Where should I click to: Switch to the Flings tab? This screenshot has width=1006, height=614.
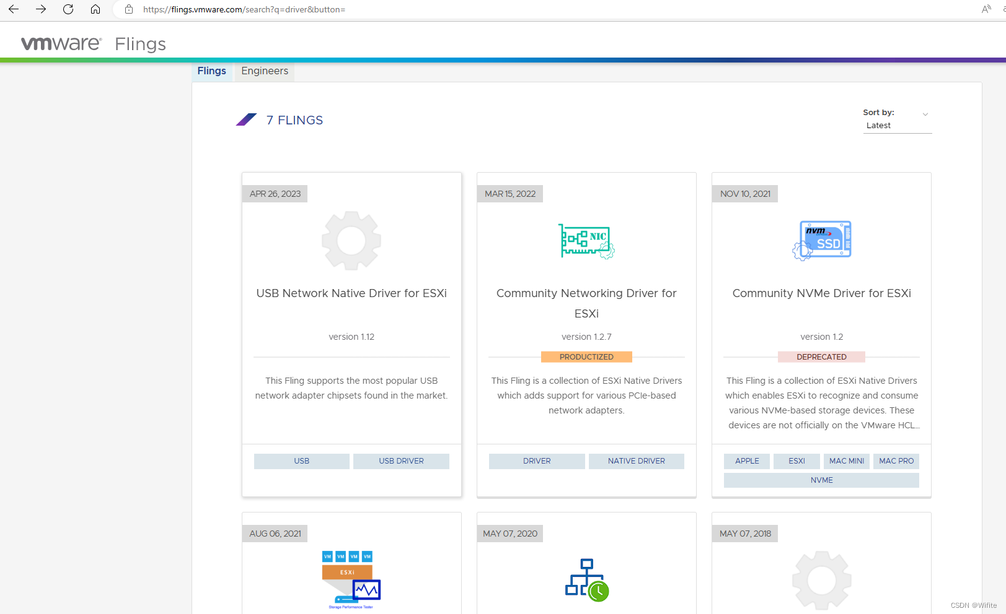pyautogui.click(x=212, y=71)
